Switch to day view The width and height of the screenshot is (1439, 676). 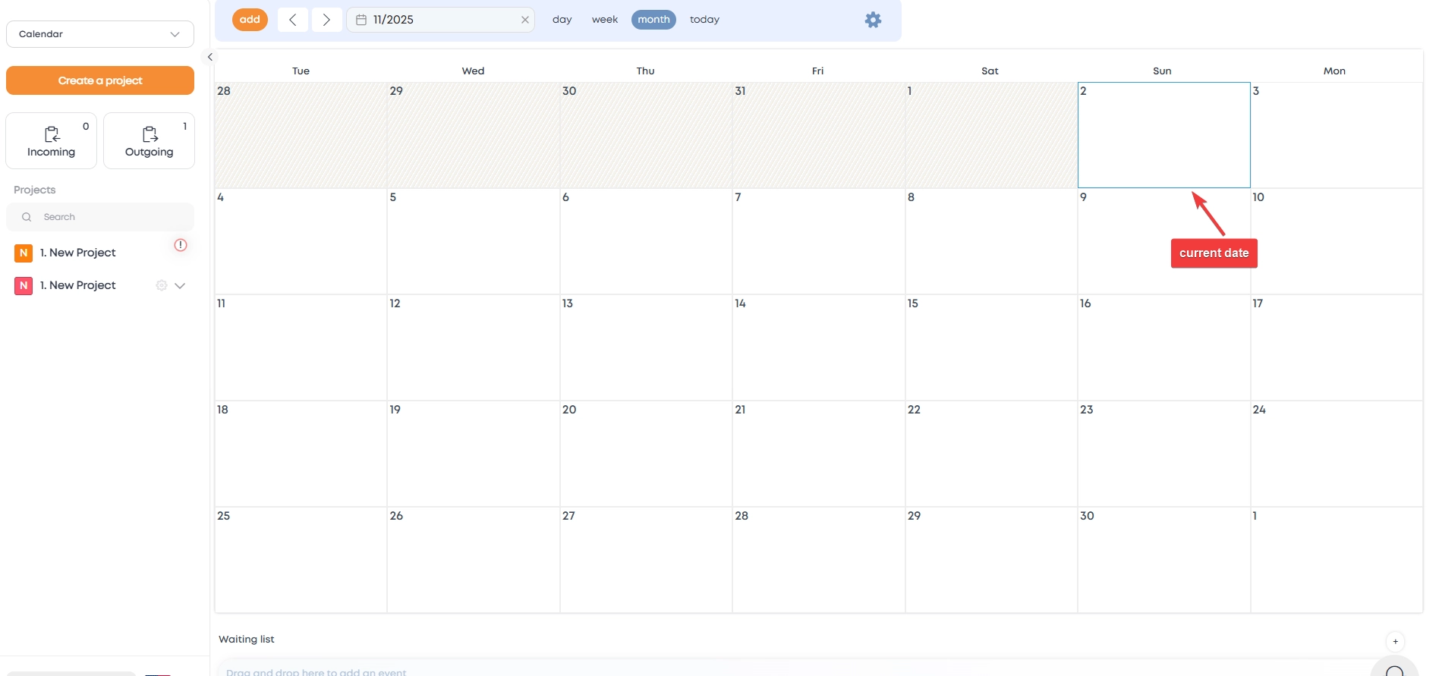[562, 20]
